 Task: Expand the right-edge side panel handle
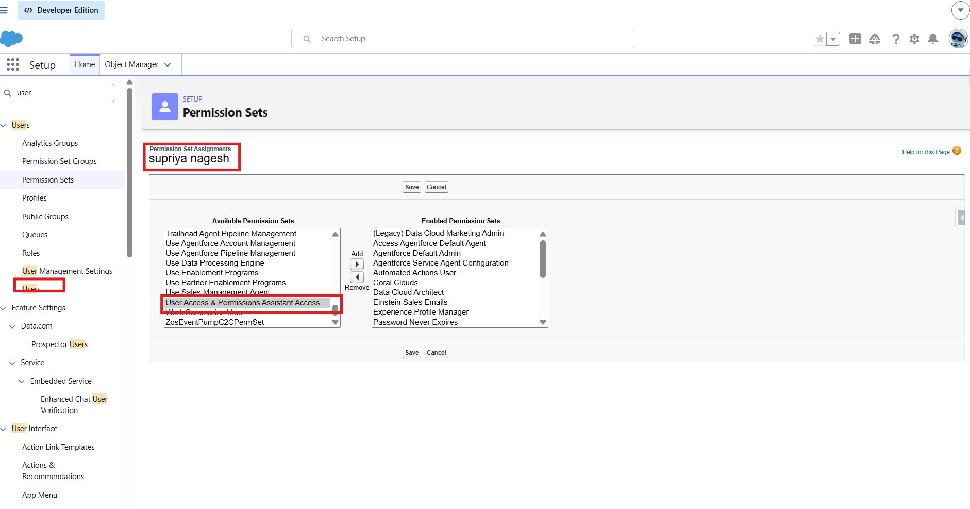[x=961, y=218]
